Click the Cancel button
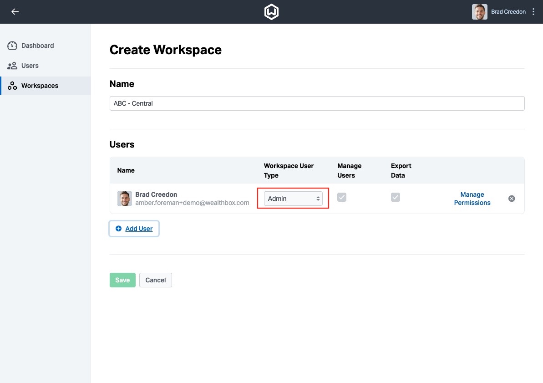 coord(155,280)
